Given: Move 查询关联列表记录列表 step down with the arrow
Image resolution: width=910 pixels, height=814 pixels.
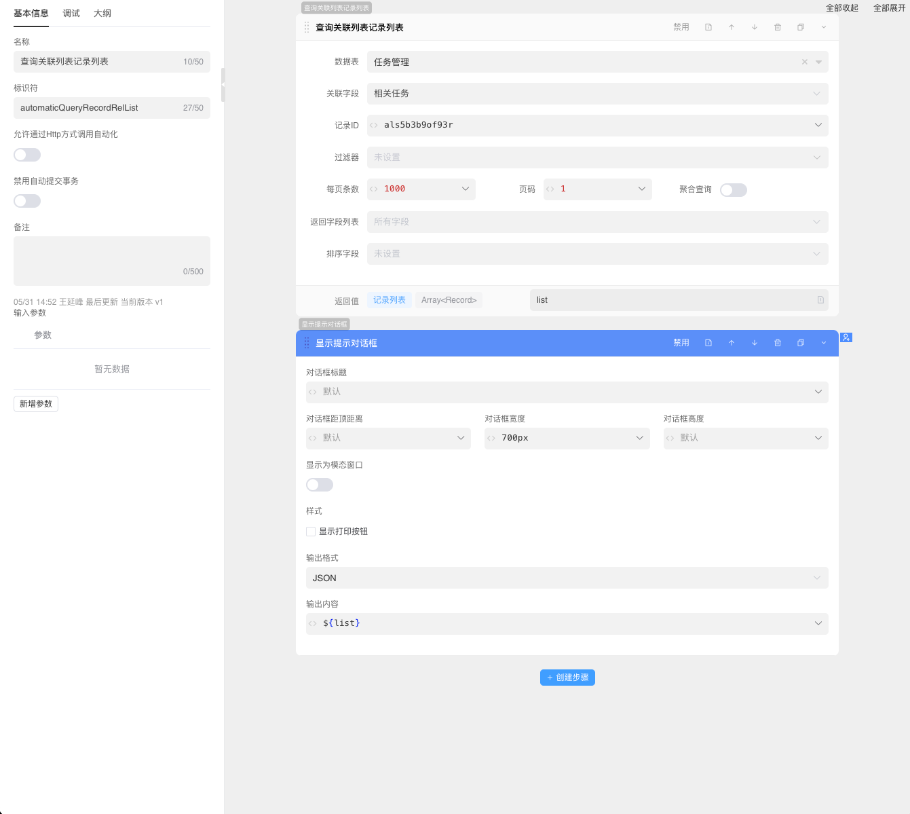Looking at the screenshot, I should tap(755, 27).
